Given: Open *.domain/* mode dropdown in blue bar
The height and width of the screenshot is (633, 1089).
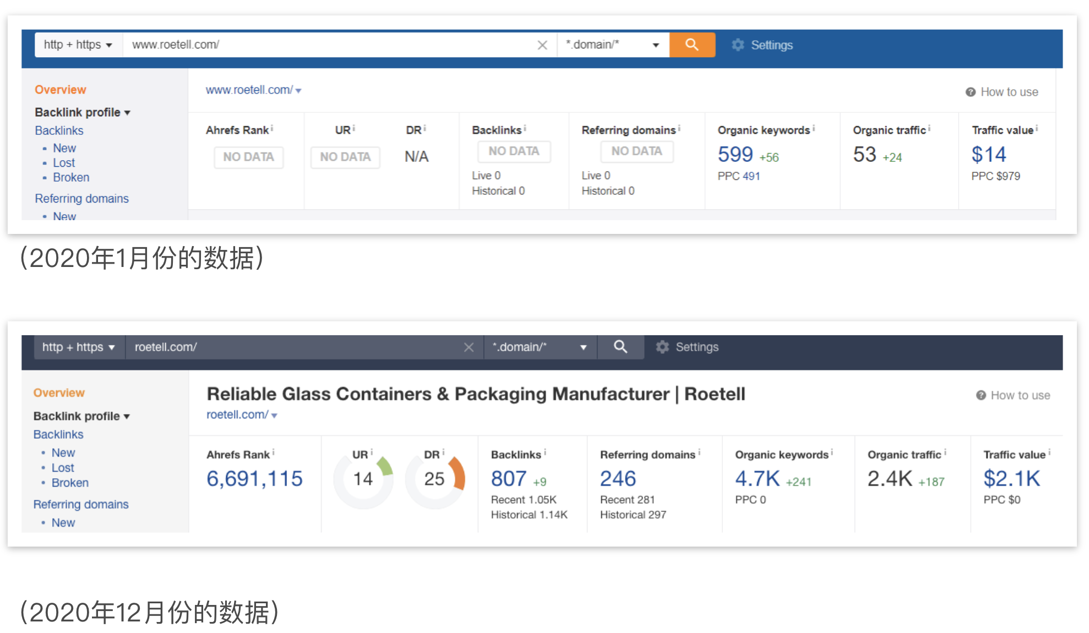Looking at the screenshot, I should click(x=613, y=45).
